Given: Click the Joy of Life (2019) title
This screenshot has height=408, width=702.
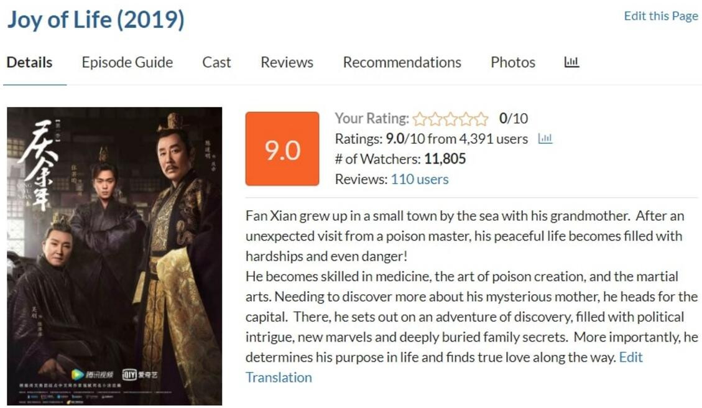Looking at the screenshot, I should tap(96, 20).
